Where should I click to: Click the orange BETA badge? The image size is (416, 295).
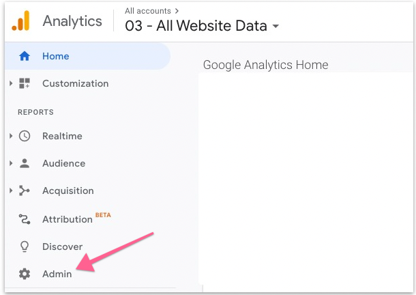tap(103, 215)
